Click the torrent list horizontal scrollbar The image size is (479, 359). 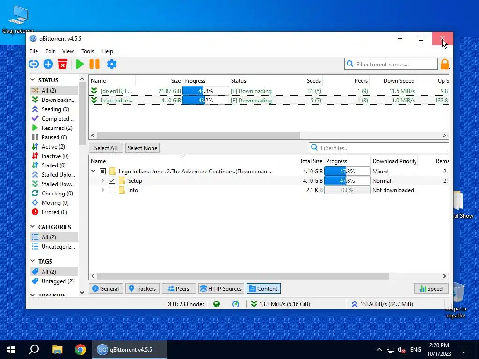198,135
